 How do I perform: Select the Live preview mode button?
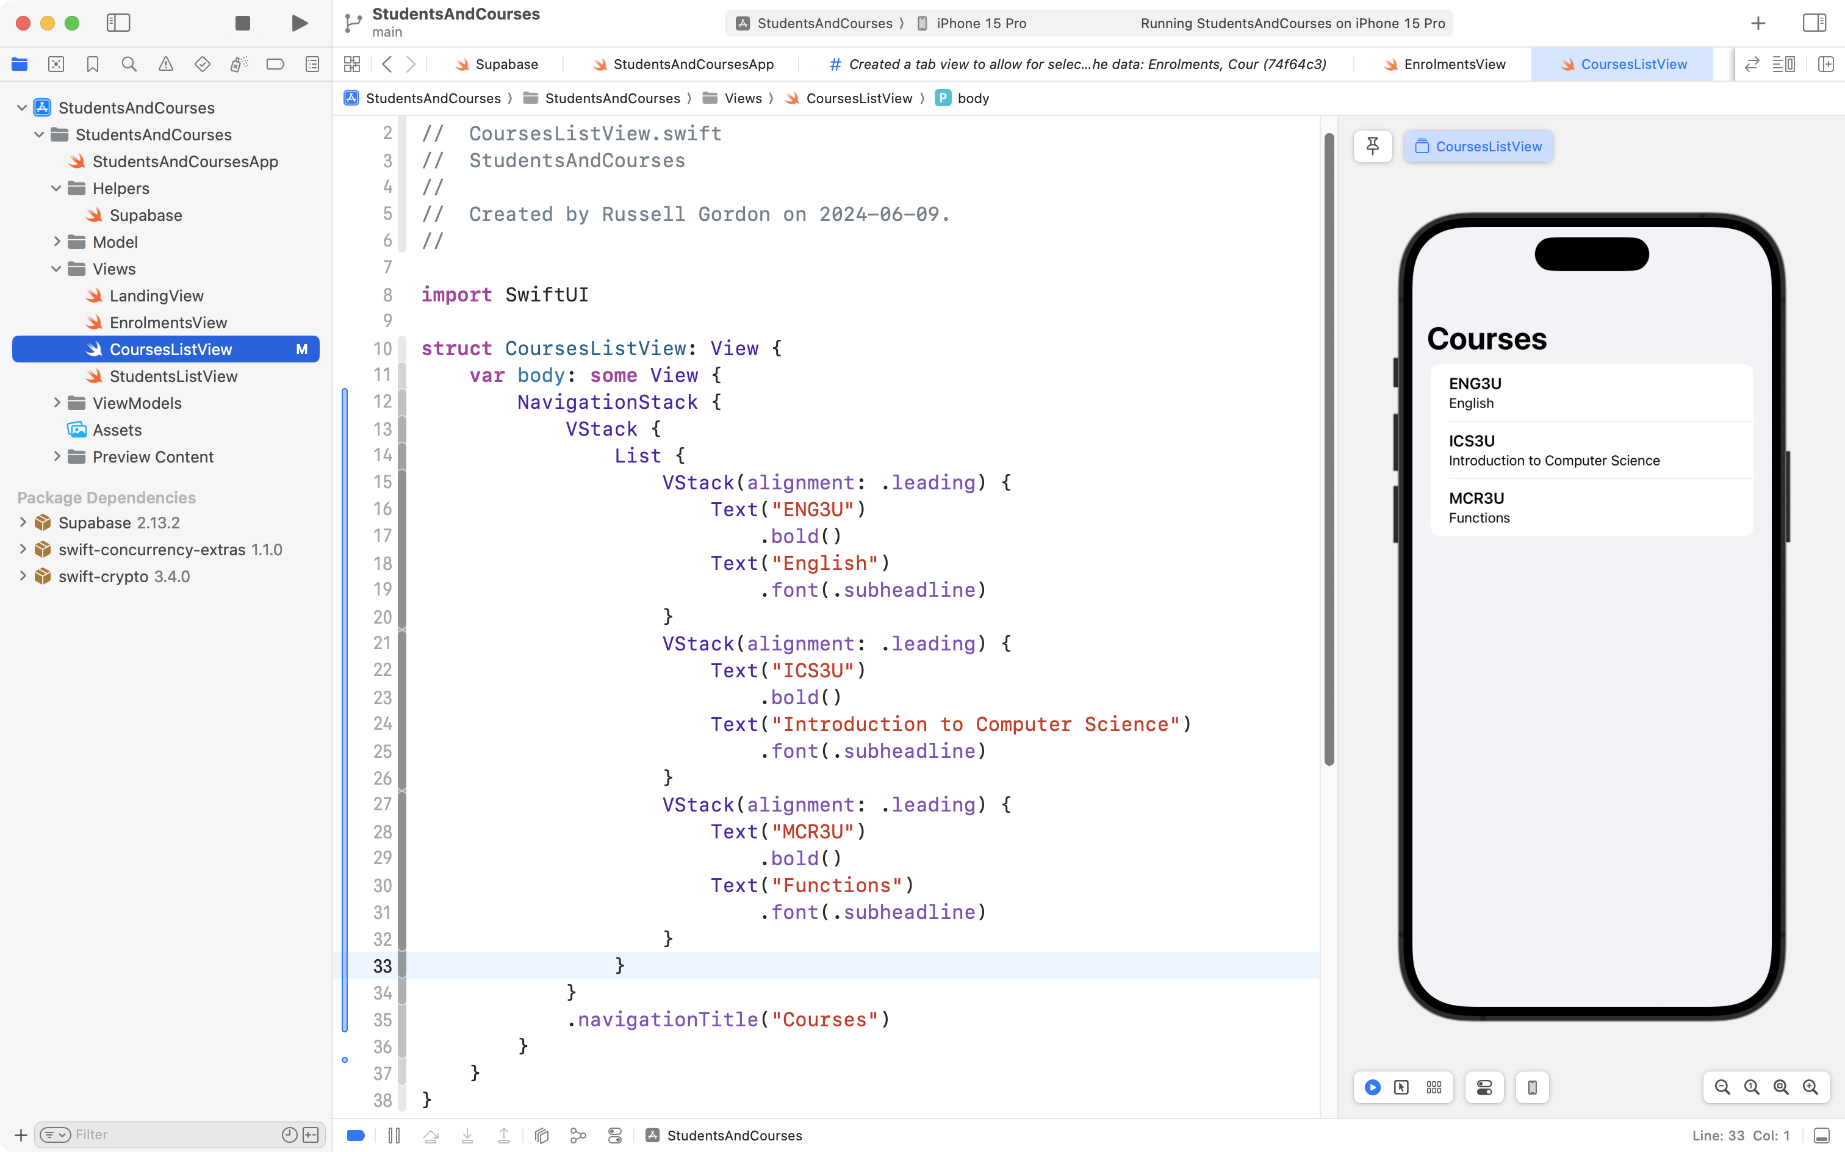pyautogui.click(x=1372, y=1087)
